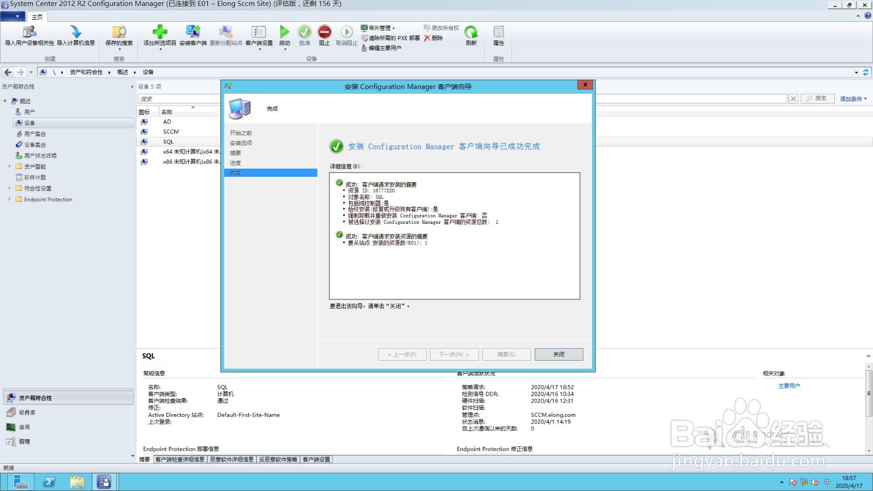This screenshot has width=873, height=491.
Task: Switch to Monitoring workspace (监视)
Action: [68, 427]
